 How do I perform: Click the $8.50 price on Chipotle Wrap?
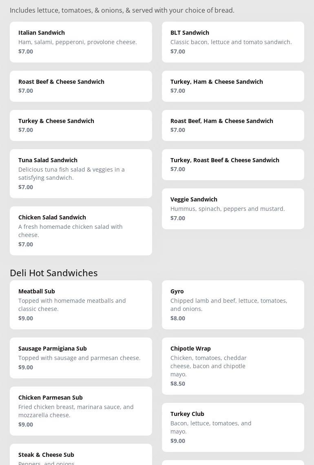(x=178, y=384)
